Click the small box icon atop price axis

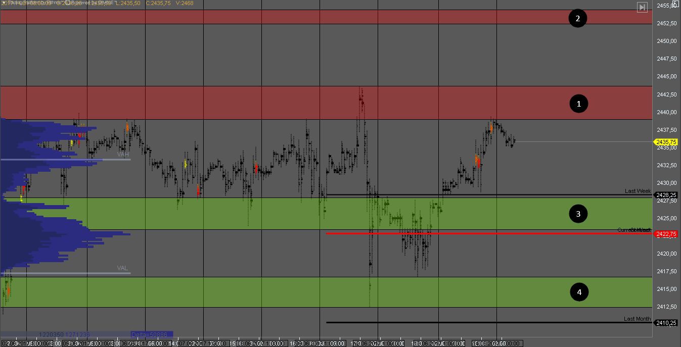tap(675, 4)
